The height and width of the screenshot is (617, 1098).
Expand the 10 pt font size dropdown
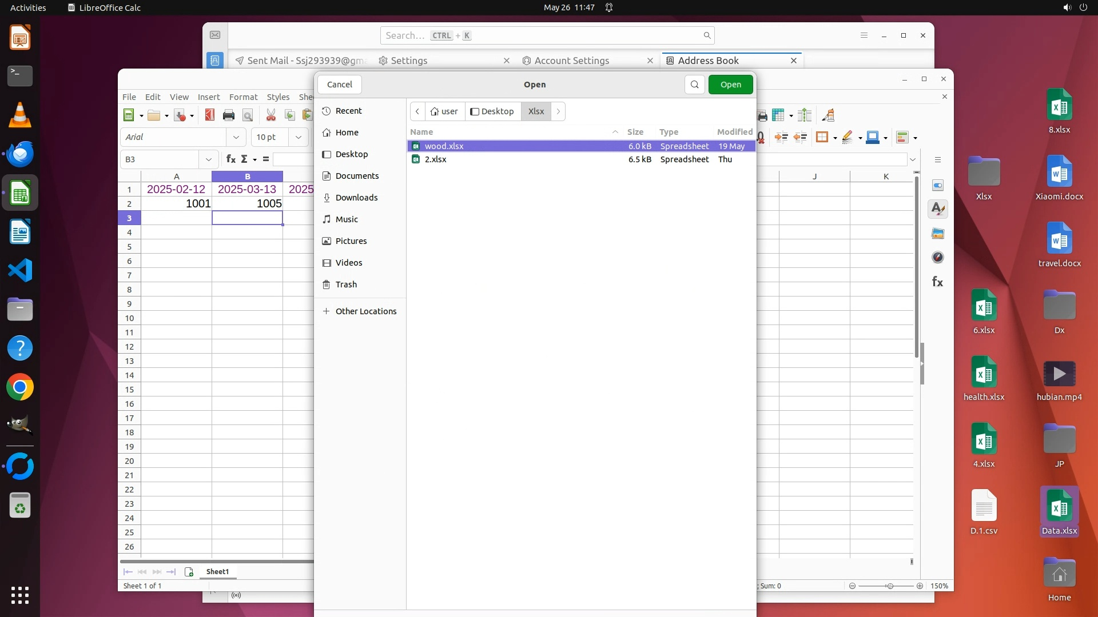tap(298, 137)
